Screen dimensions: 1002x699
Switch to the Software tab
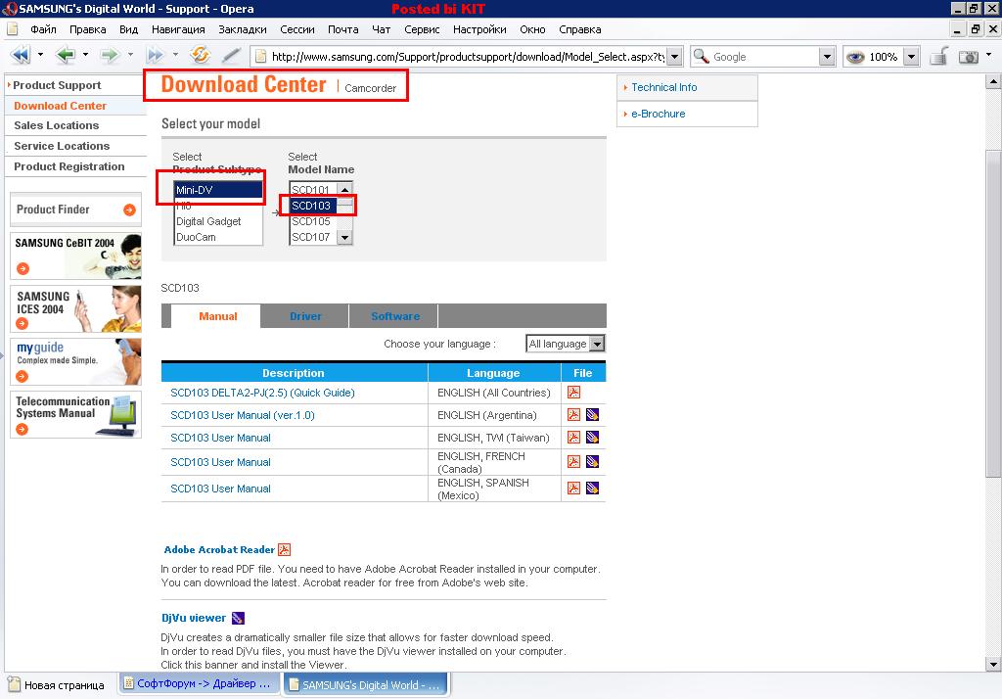click(395, 316)
